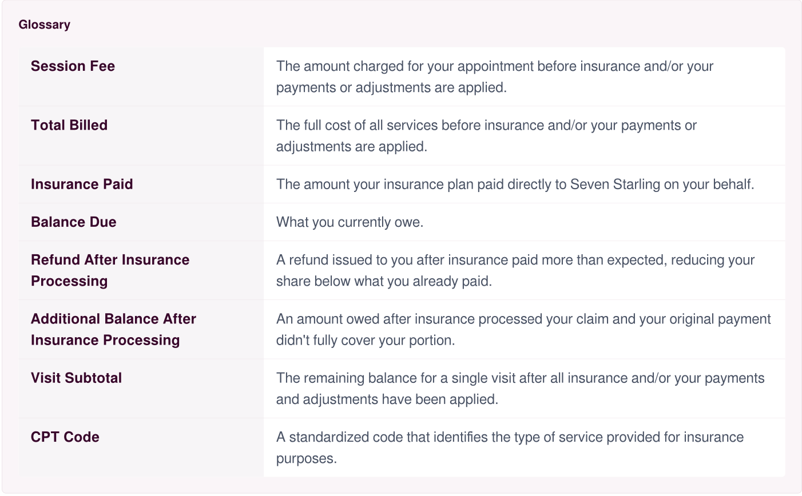Select the Visit Subtotal term
Image resolution: width=802 pixels, height=496 pixels.
pos(77,378)
